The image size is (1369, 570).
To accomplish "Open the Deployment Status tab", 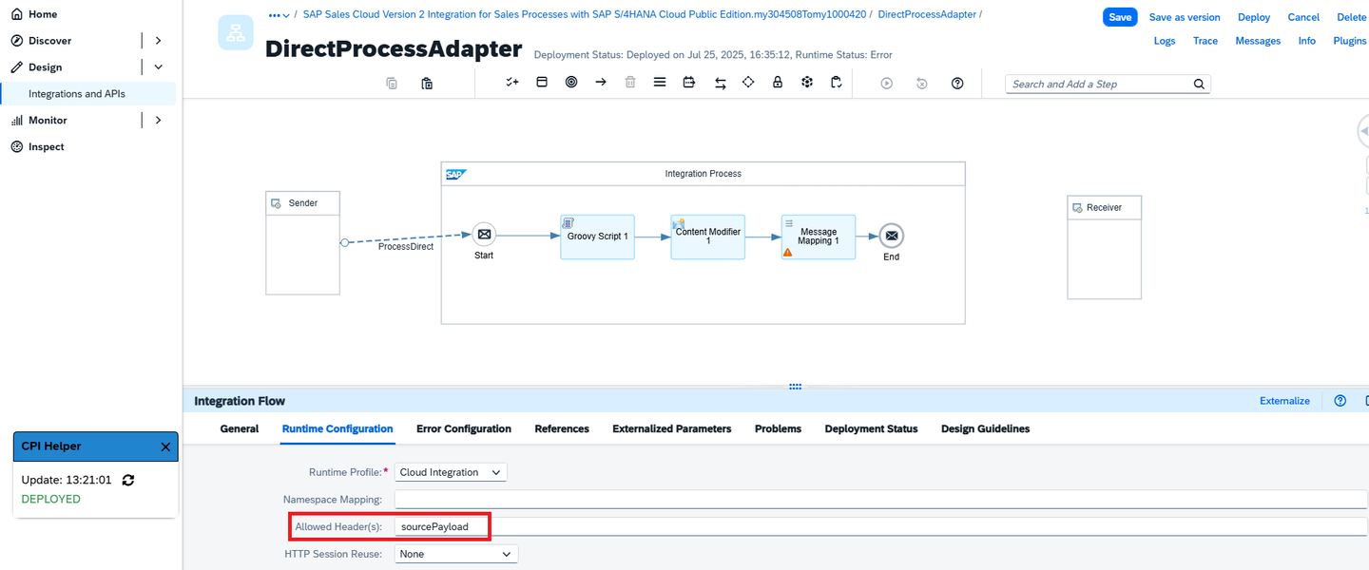I will point(872,429).
